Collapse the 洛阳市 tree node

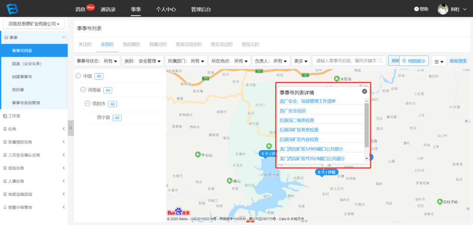coord(87,104)
